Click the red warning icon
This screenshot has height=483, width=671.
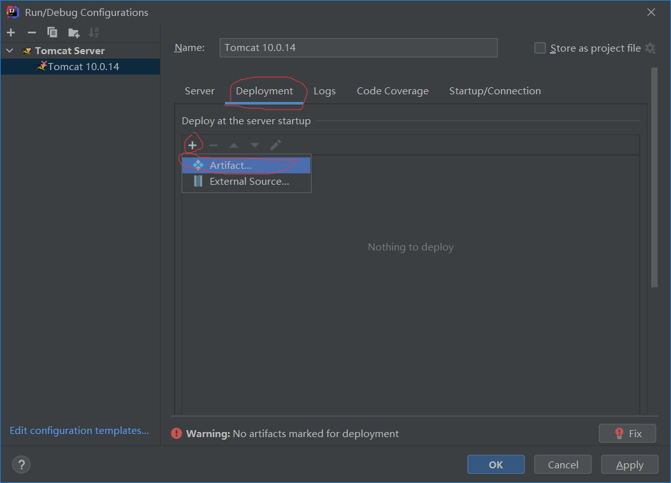coord(177,433)
